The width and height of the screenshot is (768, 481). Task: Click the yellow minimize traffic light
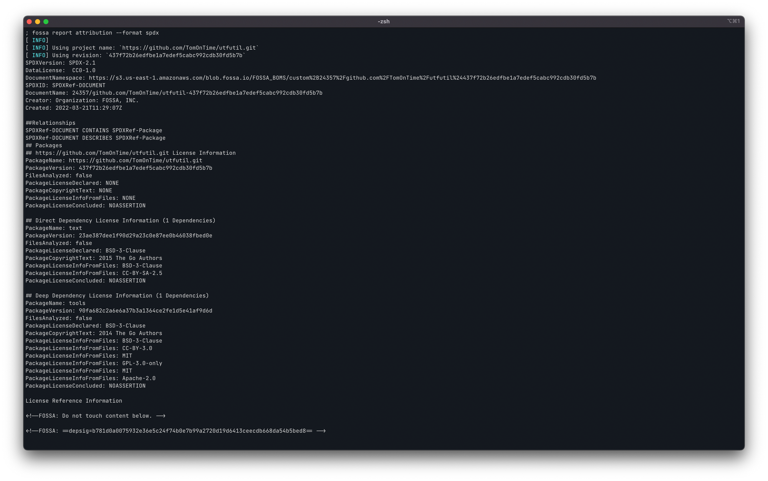coord(37,22)
